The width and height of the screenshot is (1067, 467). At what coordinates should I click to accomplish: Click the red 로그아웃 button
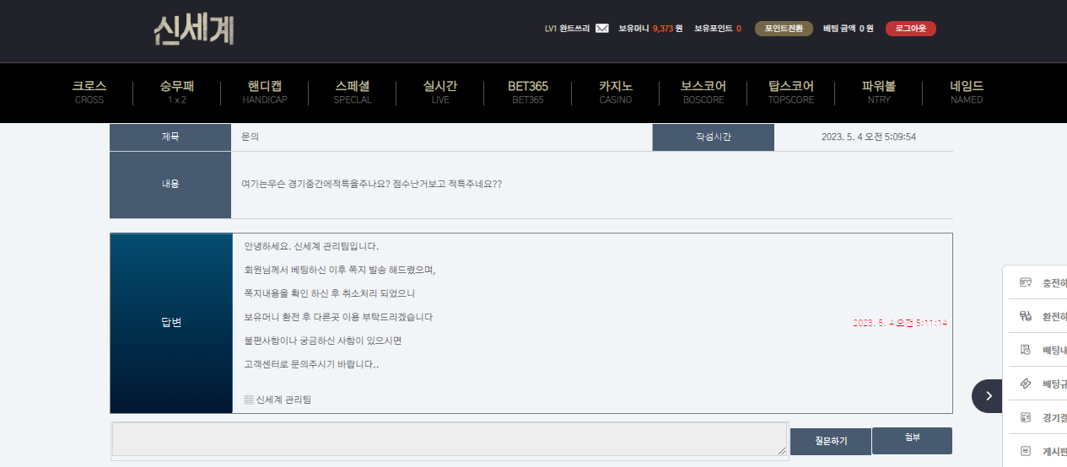point(910,29)
